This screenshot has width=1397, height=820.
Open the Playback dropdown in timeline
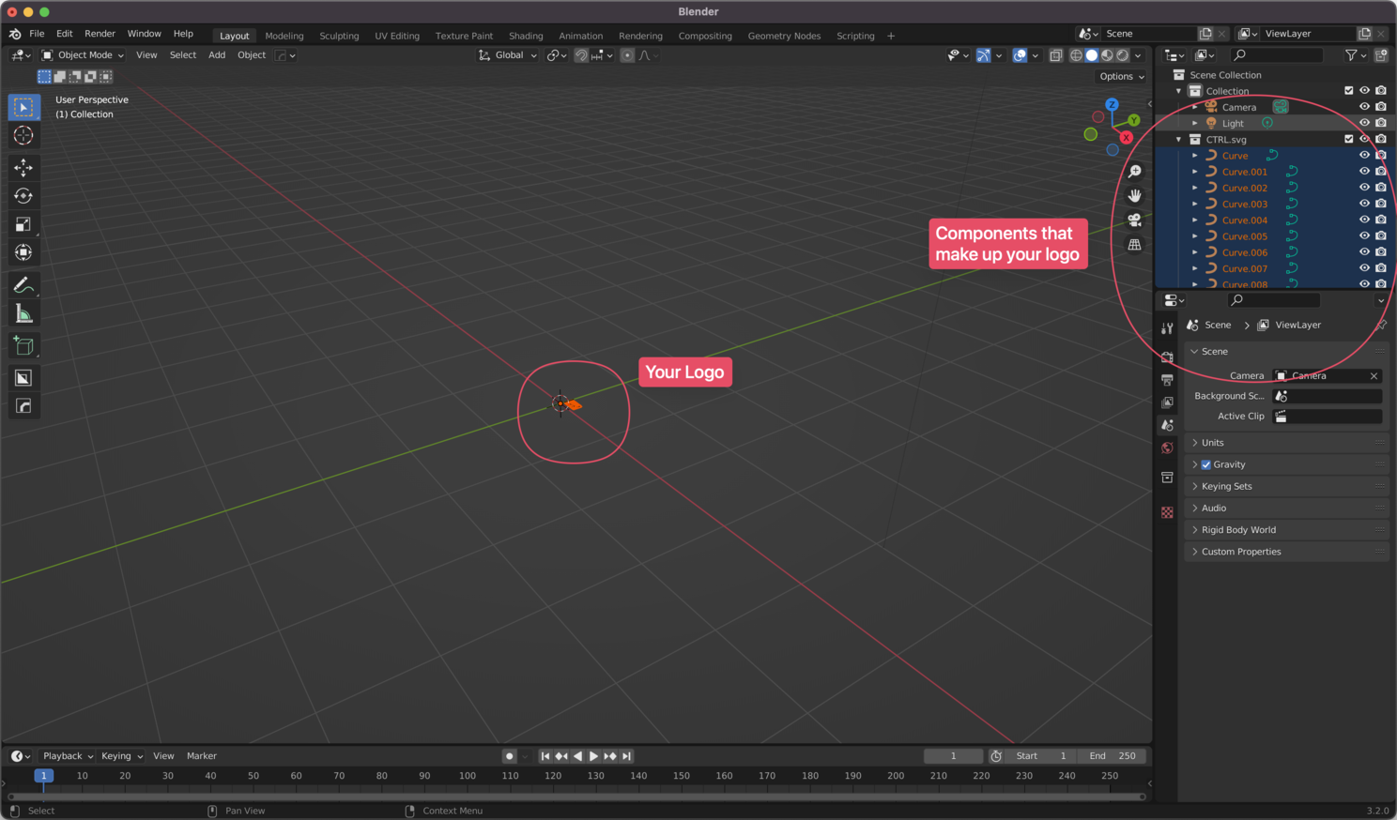tap(68, 756)
